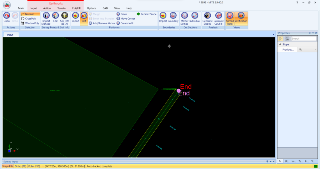Choose the Move Corner tool

point(126,18)
